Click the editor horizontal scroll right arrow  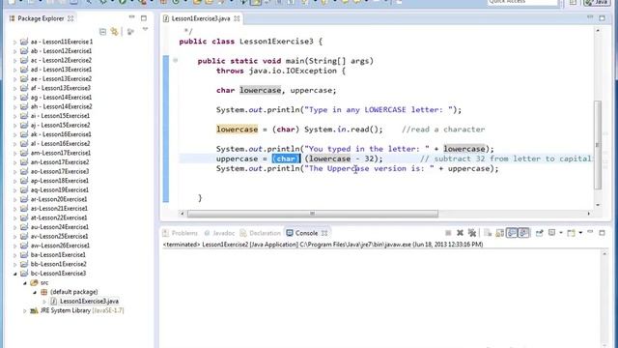589,214
